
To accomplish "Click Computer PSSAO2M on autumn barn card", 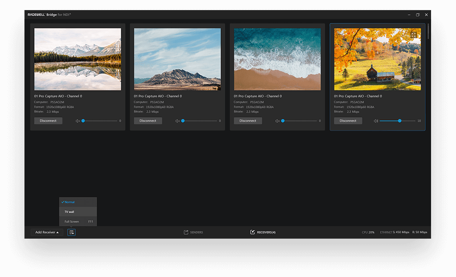I will tap(349, 102).
